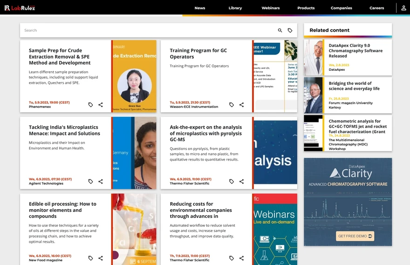
Task: Open Reducing costs for environmental companies title
Action: point(201,210)
